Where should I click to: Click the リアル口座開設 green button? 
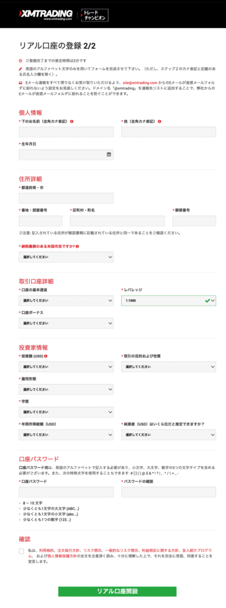point(118,591)
